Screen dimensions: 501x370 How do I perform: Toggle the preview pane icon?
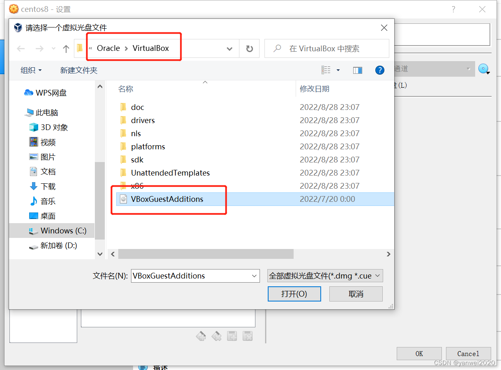click(358, 71)
